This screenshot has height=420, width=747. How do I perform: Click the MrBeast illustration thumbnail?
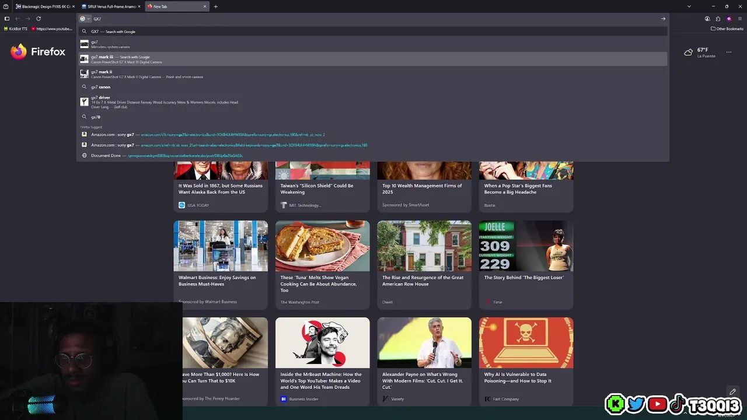323,342
